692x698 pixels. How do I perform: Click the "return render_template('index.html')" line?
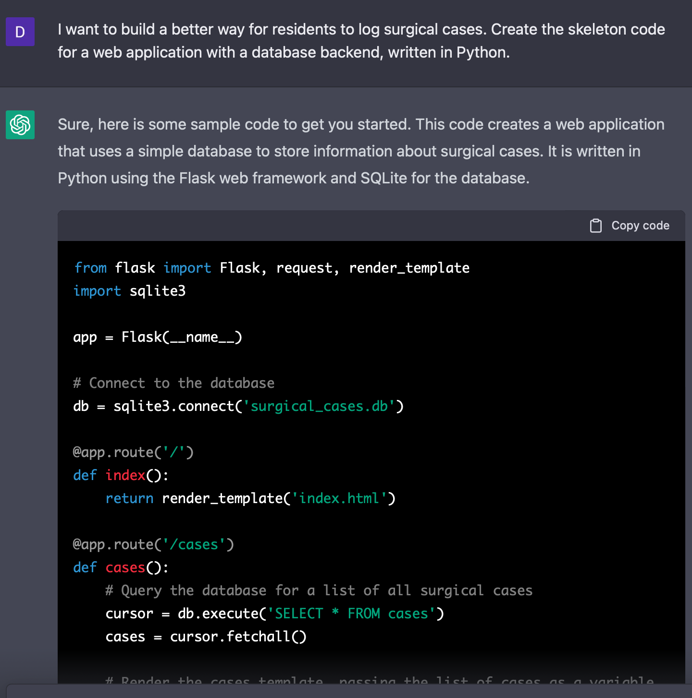251,498
